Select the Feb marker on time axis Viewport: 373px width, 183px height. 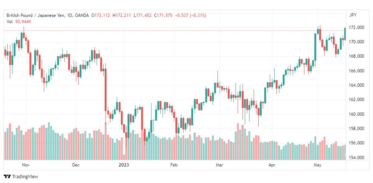click(174, 165)
